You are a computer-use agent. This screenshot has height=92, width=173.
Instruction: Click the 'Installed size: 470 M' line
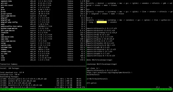tap(10, 75)
